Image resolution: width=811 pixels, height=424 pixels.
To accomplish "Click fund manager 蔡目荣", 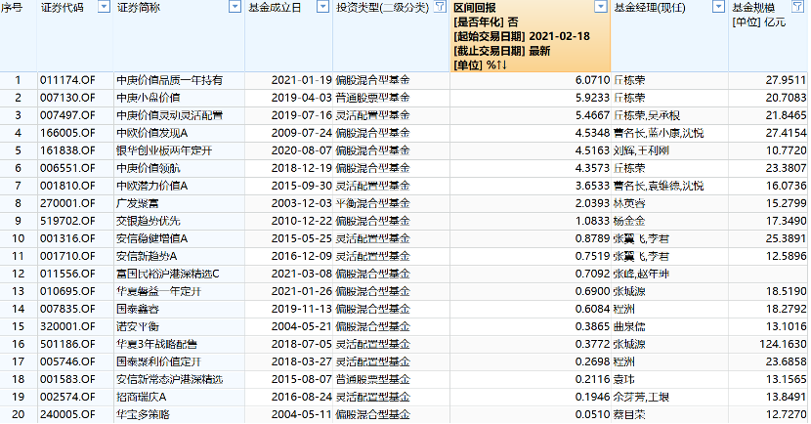I will point(629,414).
